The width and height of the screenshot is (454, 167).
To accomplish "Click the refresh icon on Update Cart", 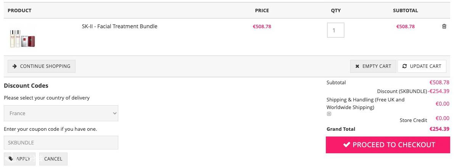I will (x=405, y=66).
